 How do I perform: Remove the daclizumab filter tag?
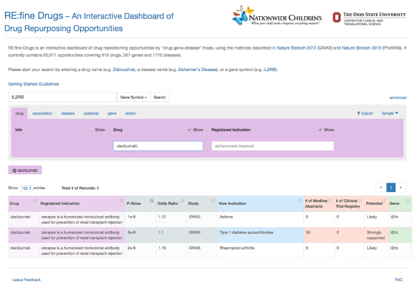[14, 170]
